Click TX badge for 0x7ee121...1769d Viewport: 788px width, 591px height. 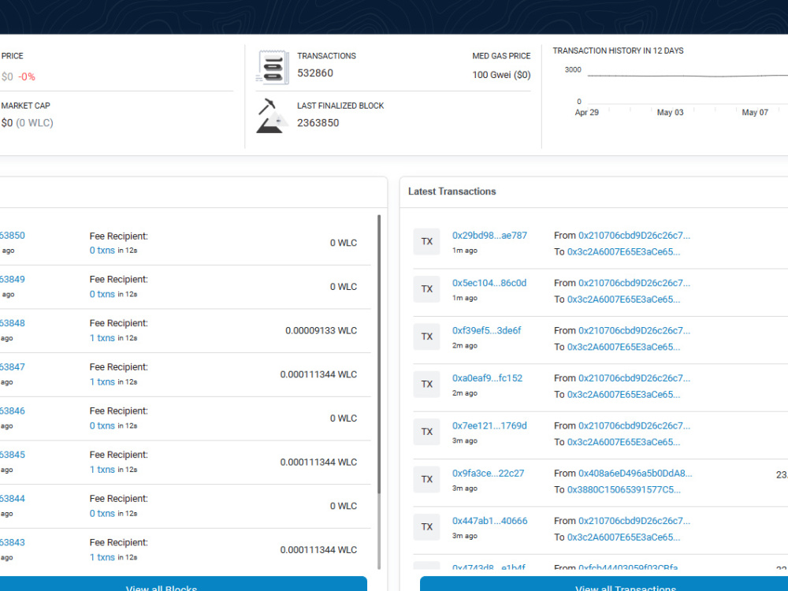(426, 432)
